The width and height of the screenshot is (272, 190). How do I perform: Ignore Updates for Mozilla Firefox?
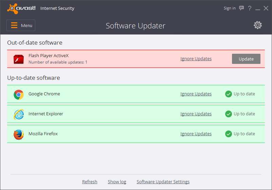tap(196, 134)
